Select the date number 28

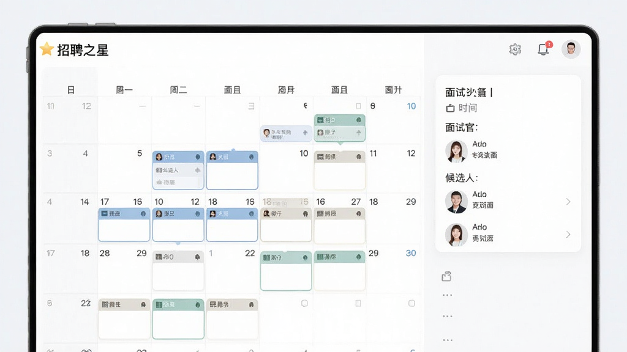click(x=105, y=253)
